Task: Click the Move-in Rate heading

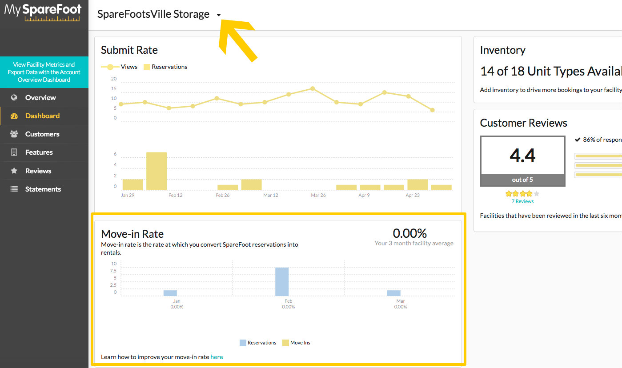Action: click(x=132, y=234)
